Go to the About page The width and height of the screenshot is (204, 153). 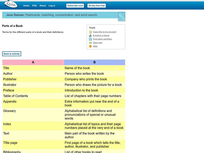pos(43,6)
